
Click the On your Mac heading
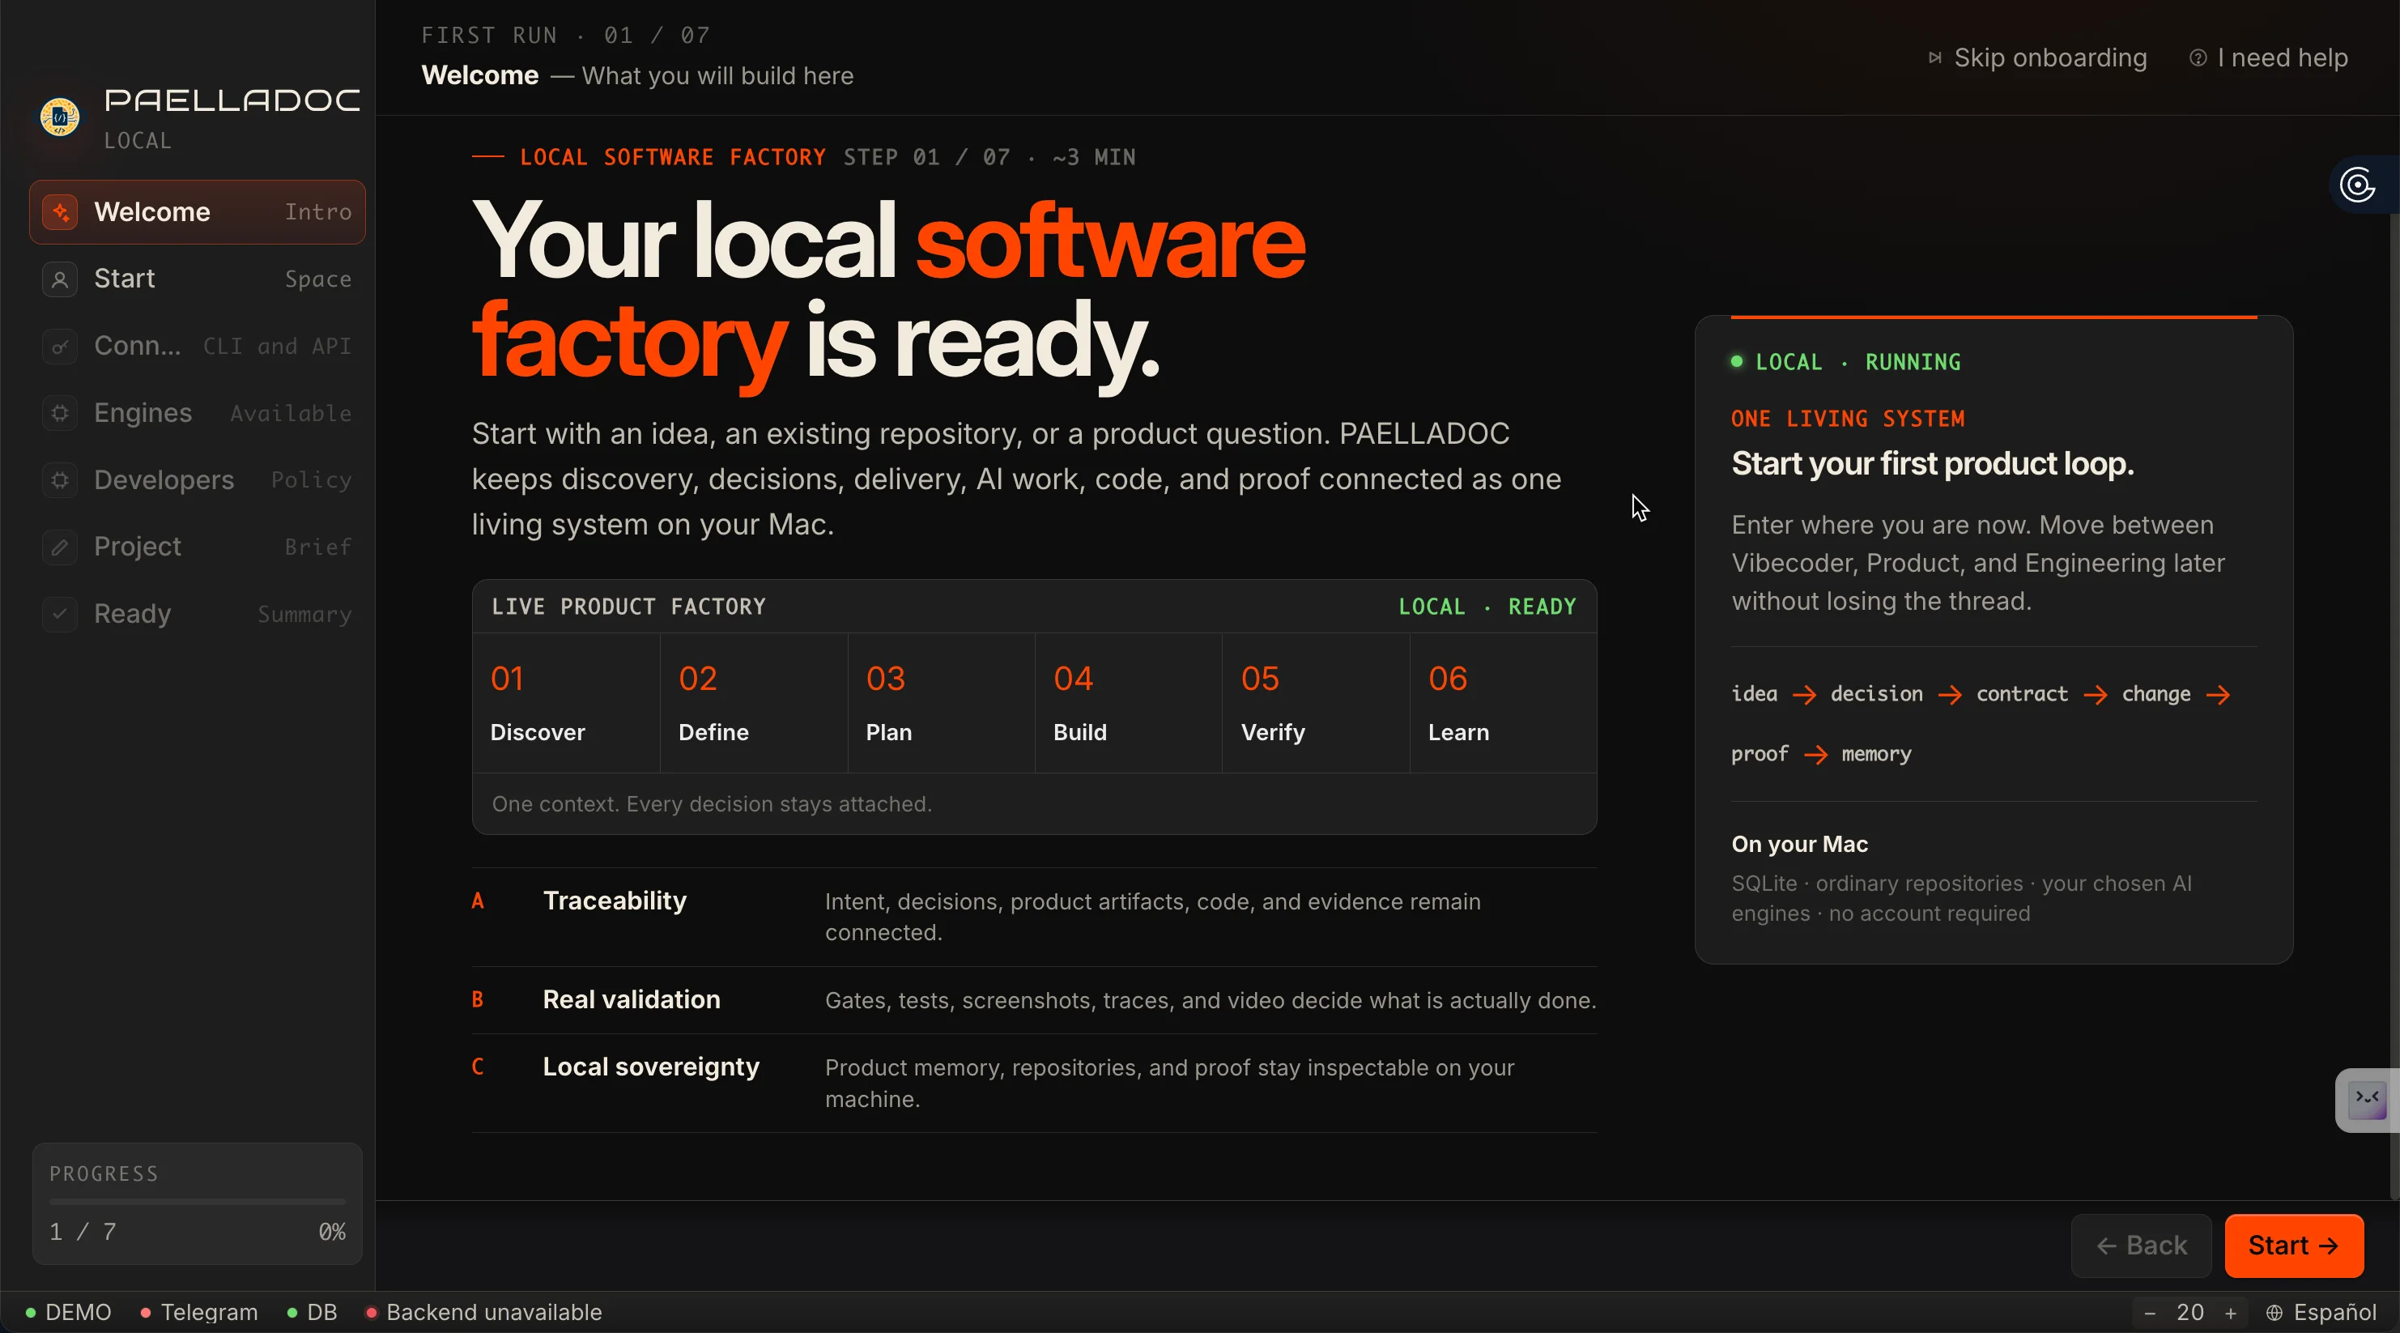(1799, 845)
